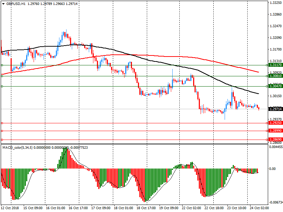Select the red 1.28990 support level tag
The width and height of the screenshot is (283, 212).
[x=275, y=131]
